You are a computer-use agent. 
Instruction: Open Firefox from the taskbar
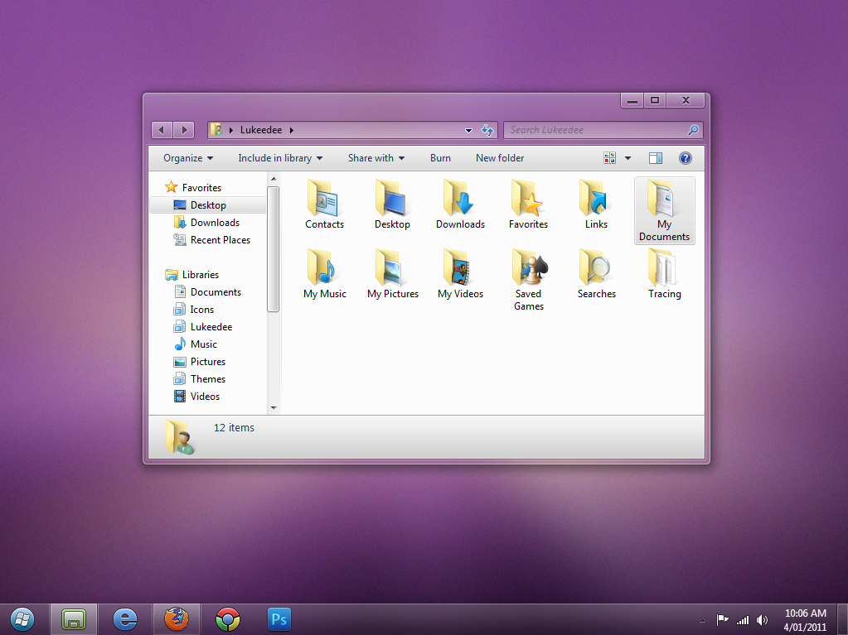(176, 618)
